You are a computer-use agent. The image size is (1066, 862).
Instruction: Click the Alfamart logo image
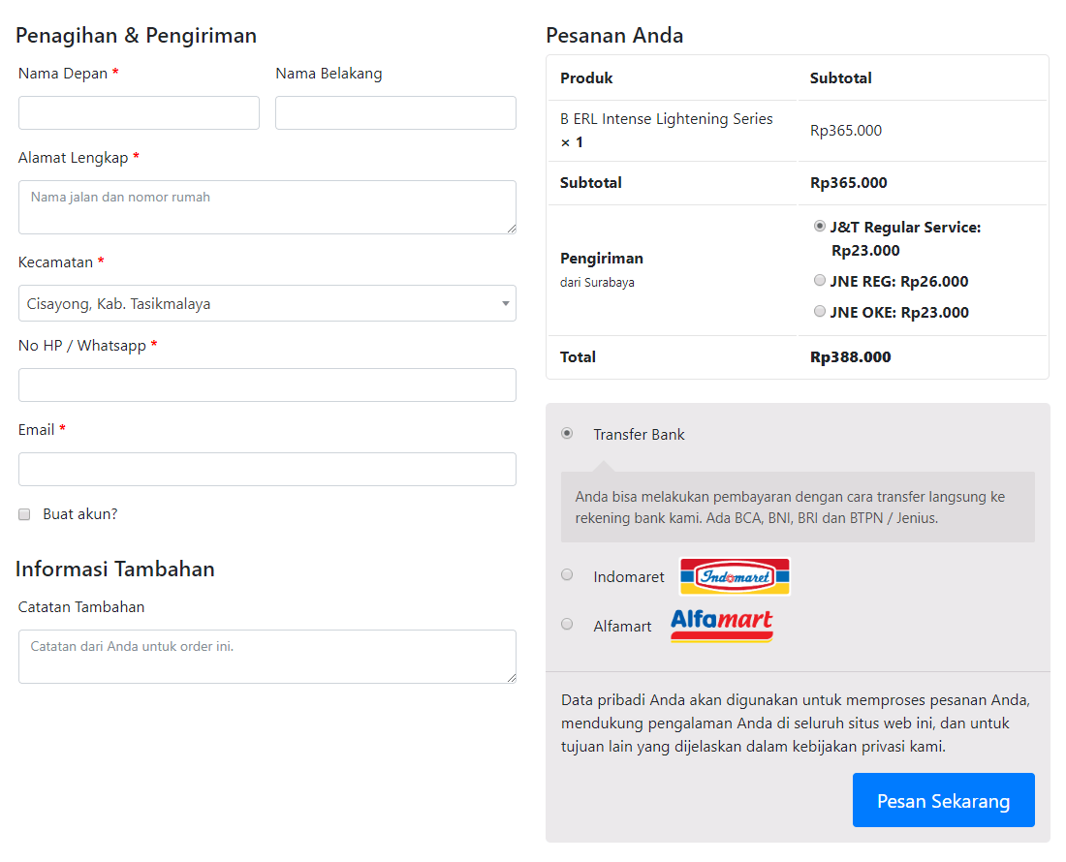pyautogui.click(x=722, y=626)
